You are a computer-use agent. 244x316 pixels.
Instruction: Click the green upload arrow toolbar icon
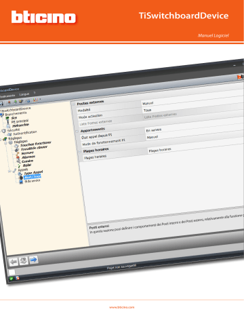point(16,102)
